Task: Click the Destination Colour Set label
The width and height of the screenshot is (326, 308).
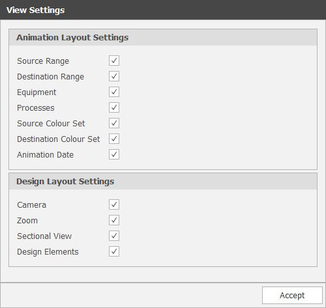Action: [59, 139]
